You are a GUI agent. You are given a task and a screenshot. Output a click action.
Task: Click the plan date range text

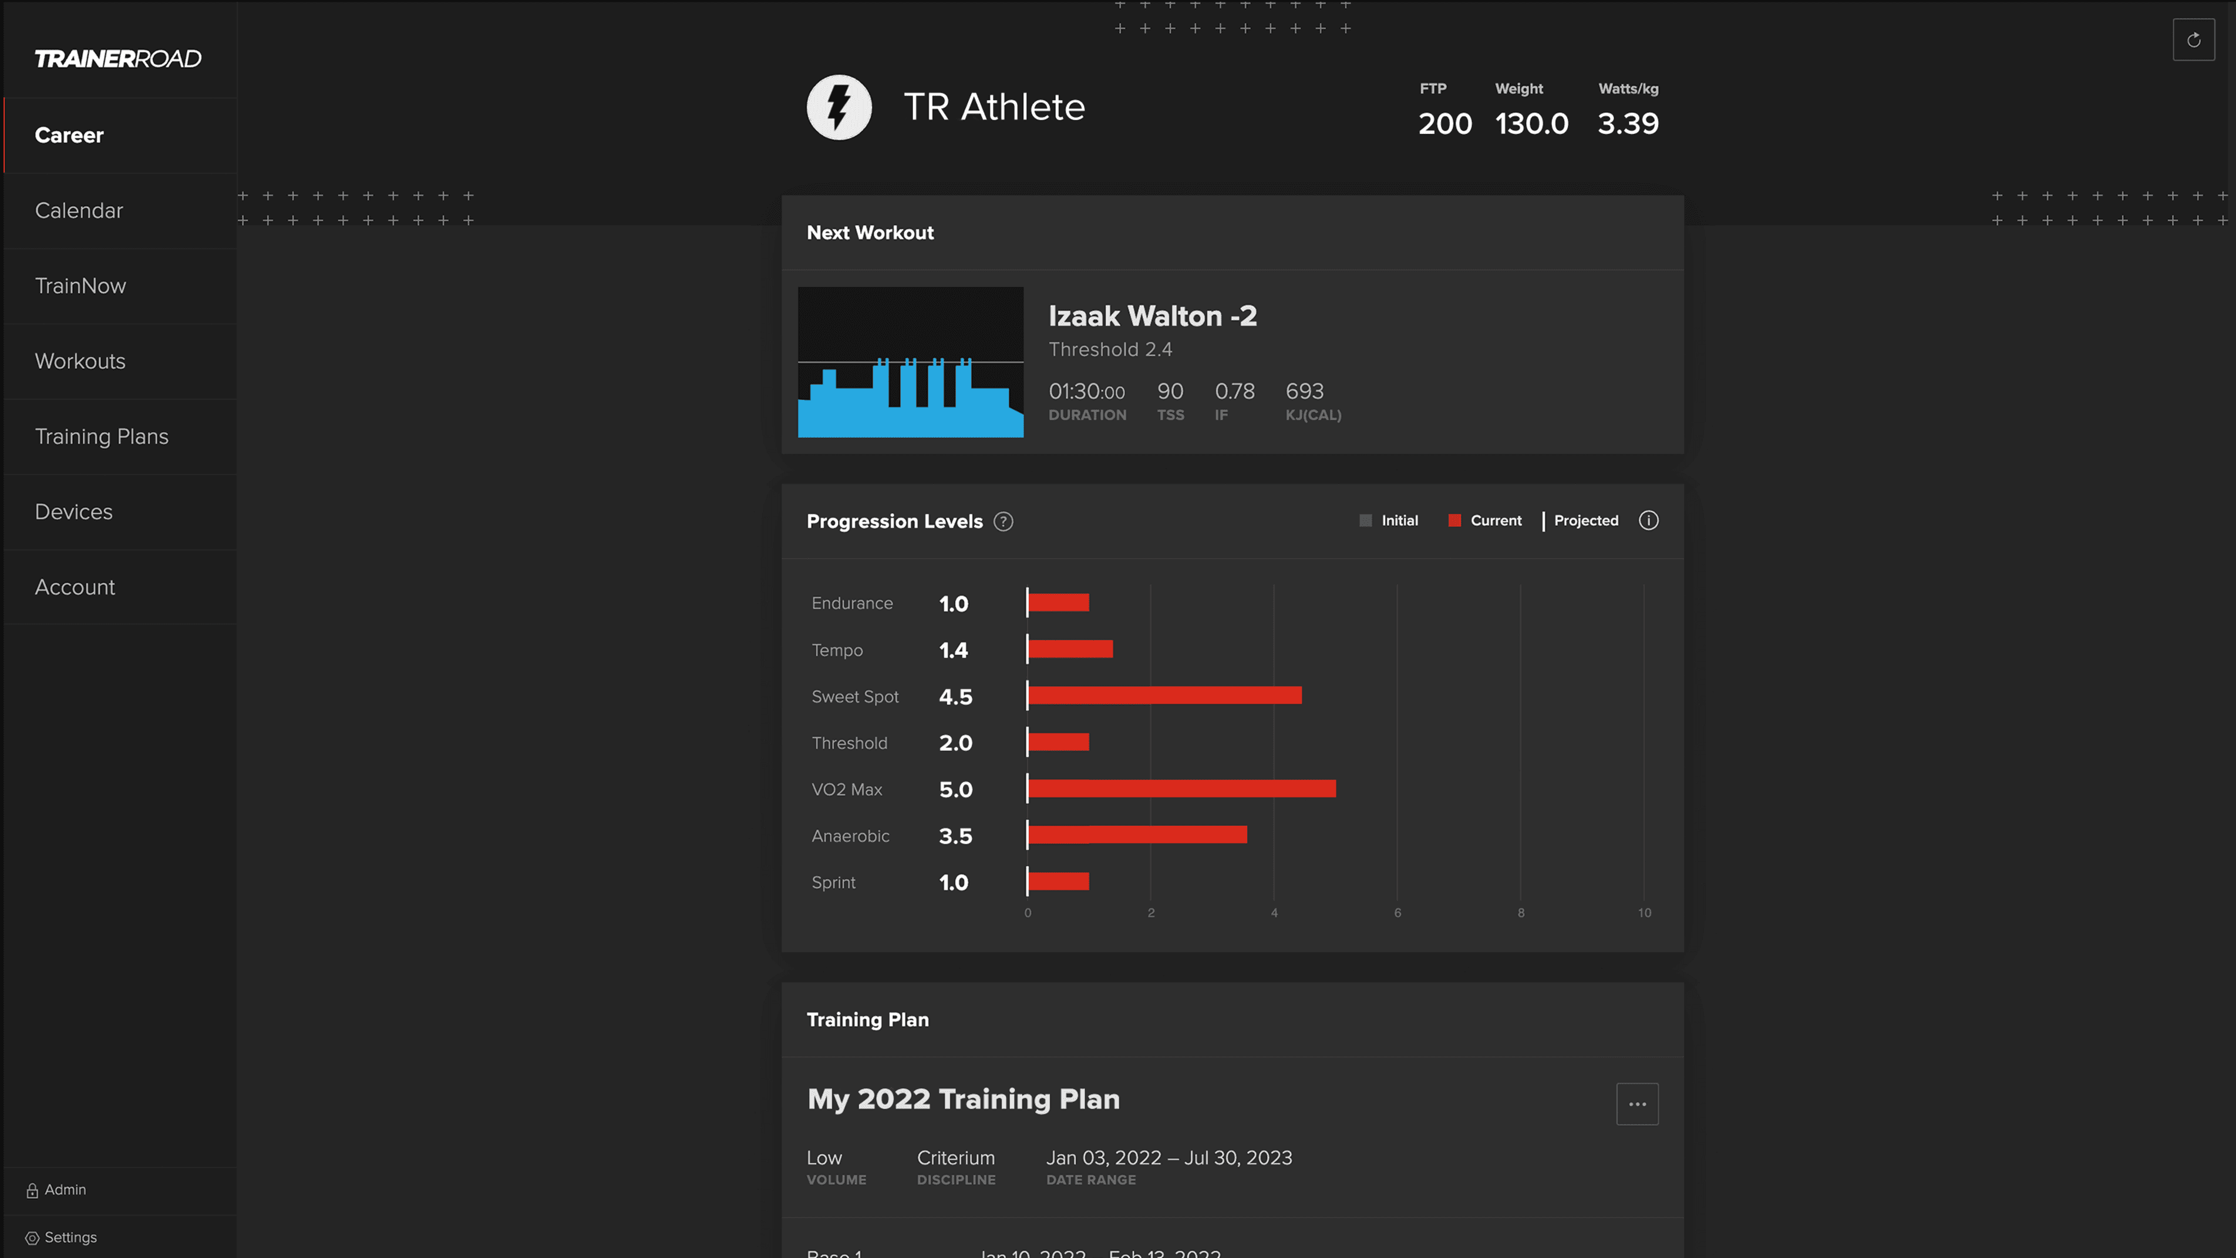click(1168, 1158)
